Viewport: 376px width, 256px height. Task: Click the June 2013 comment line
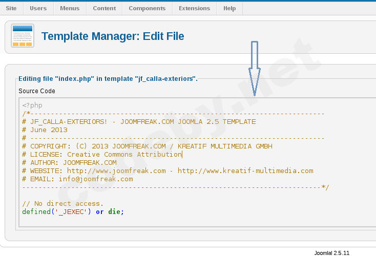tap(45, 130)
